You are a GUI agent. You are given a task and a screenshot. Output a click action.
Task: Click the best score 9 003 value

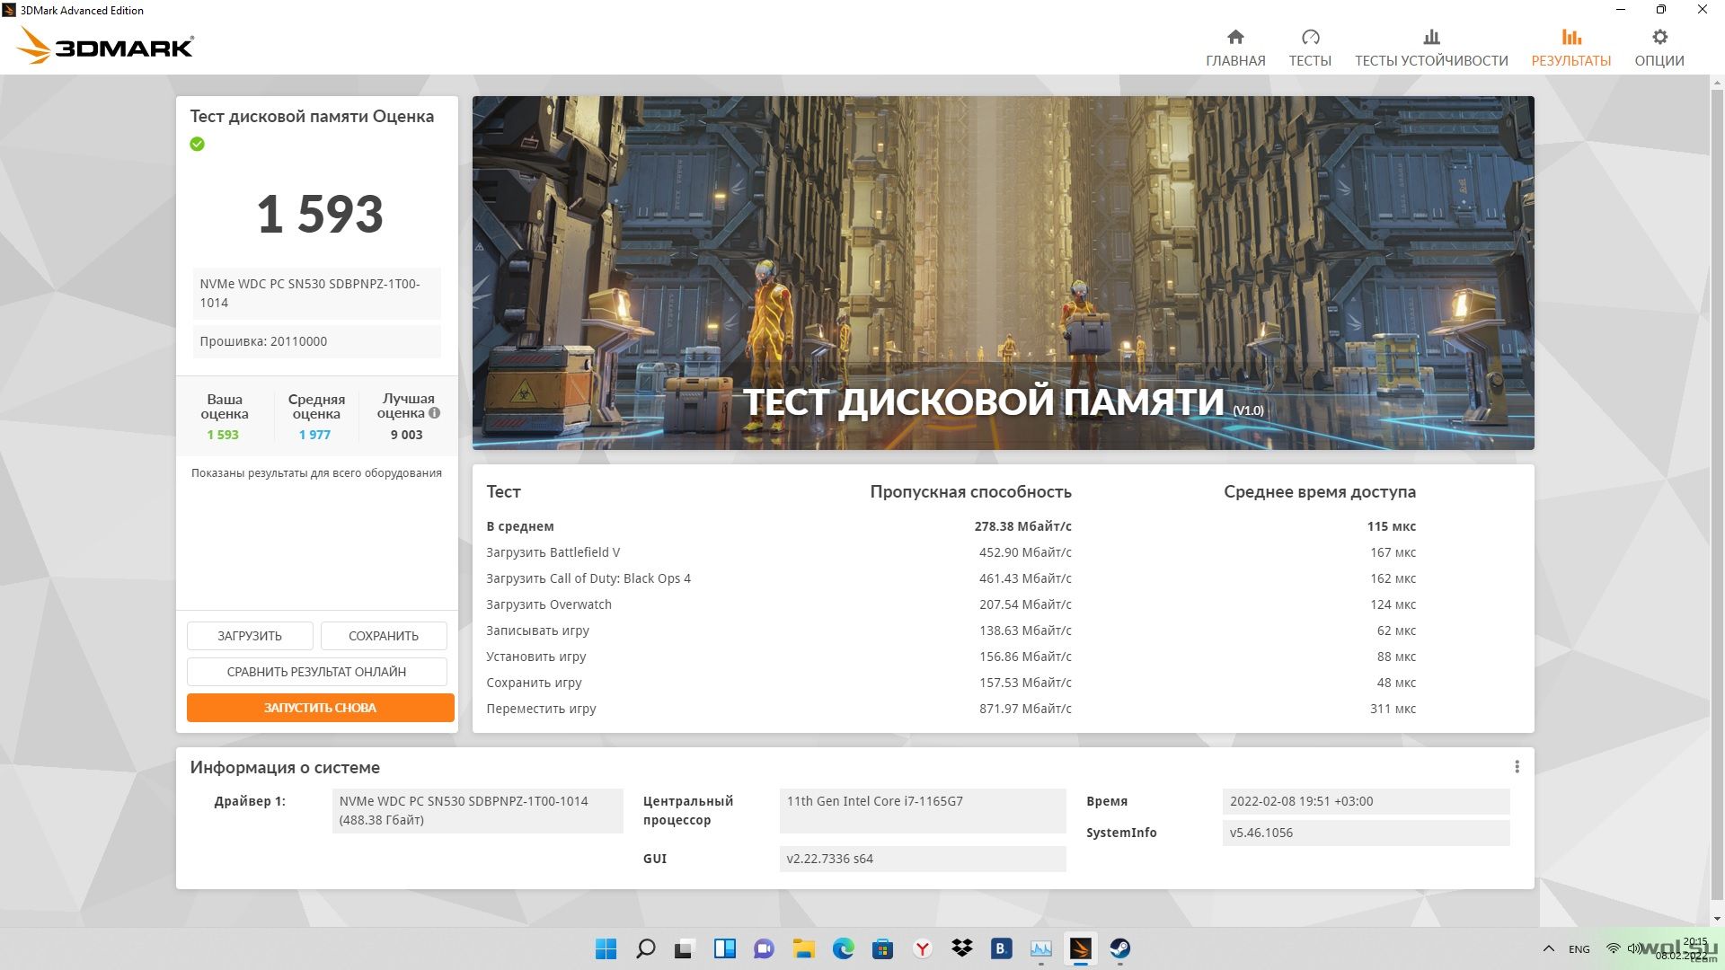tap(406, 435)
